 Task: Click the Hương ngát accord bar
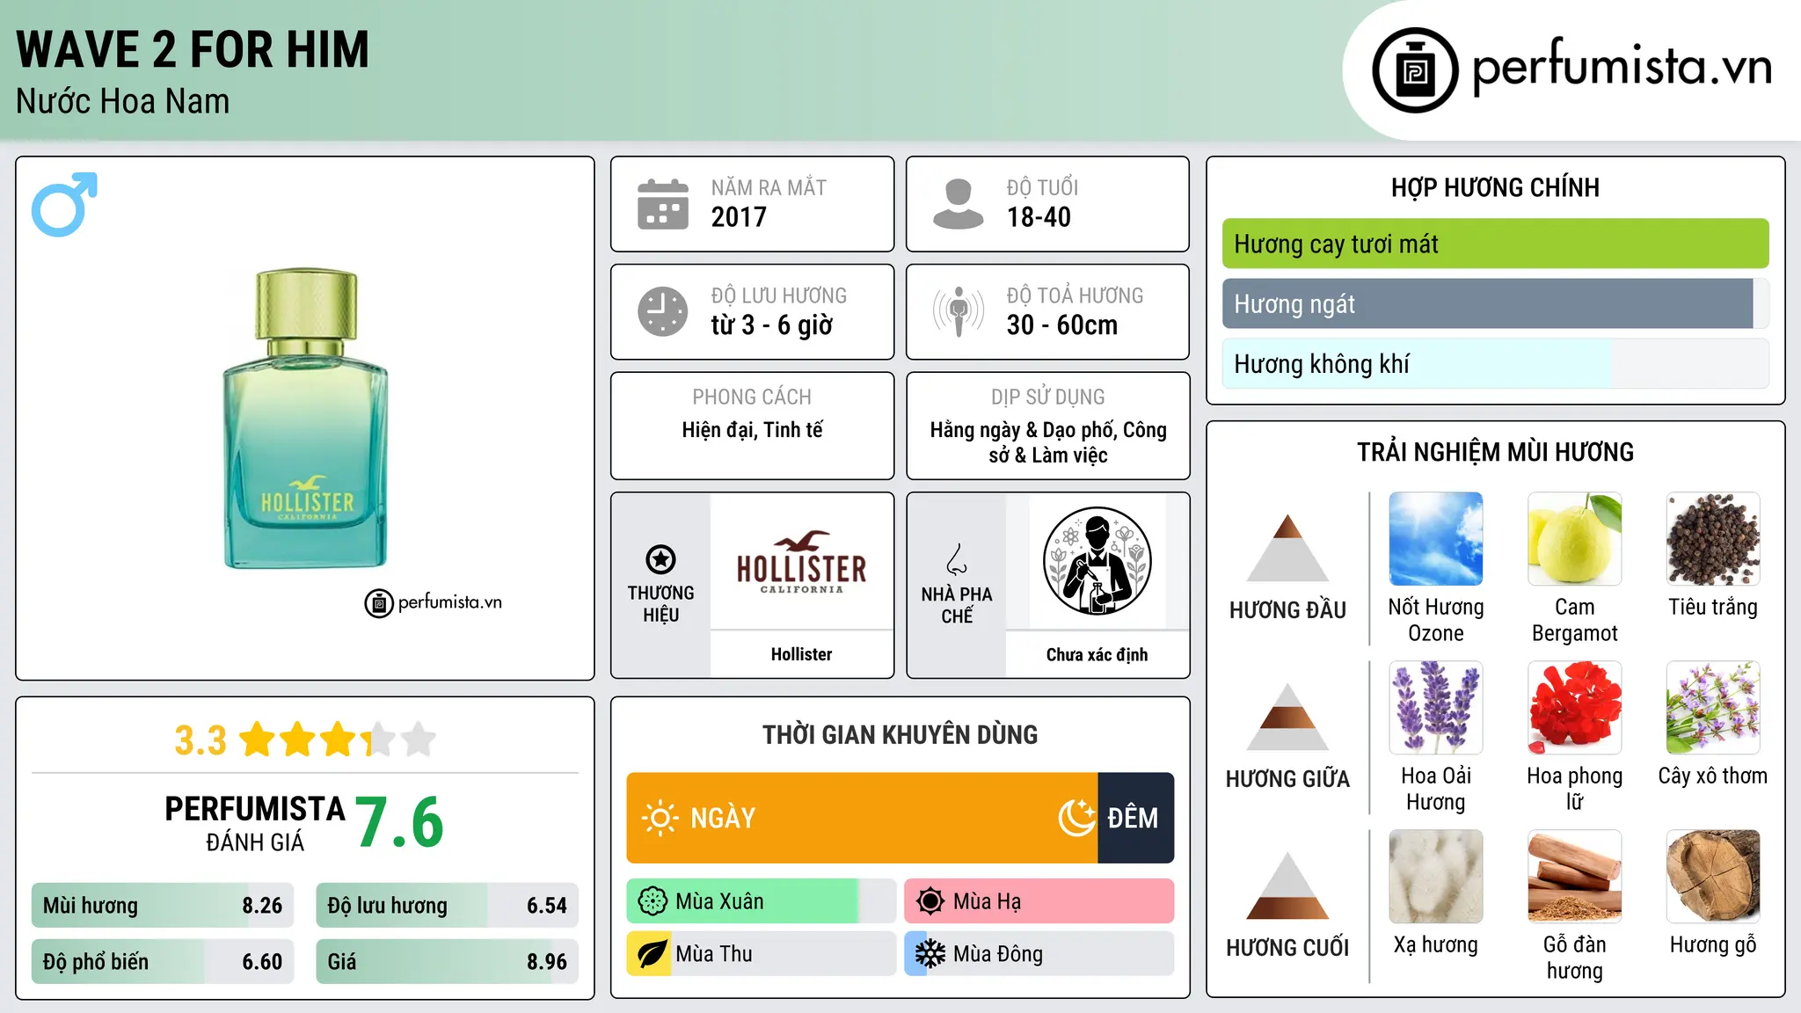click(x=1495, y=303)
